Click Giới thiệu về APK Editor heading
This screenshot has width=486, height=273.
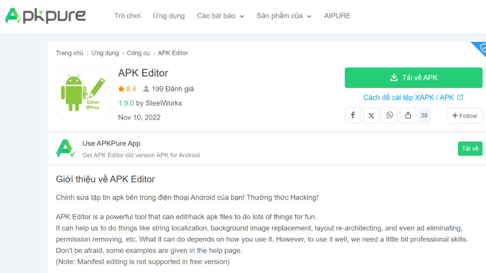tap(105, 179)
